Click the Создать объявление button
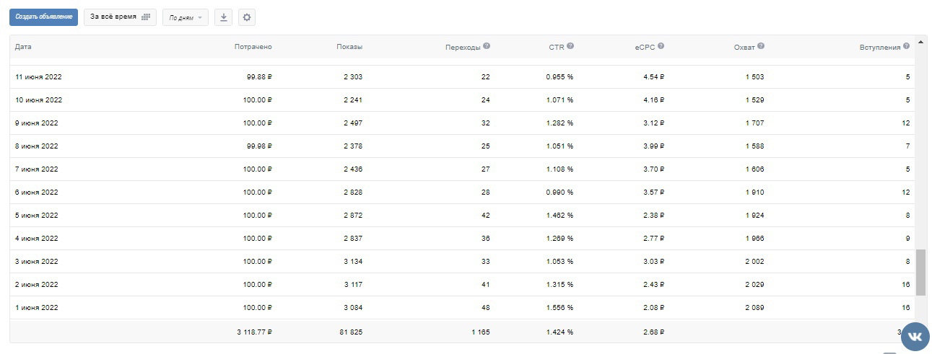The width and height of the screenshot is (932, 354). pos(43,17)
